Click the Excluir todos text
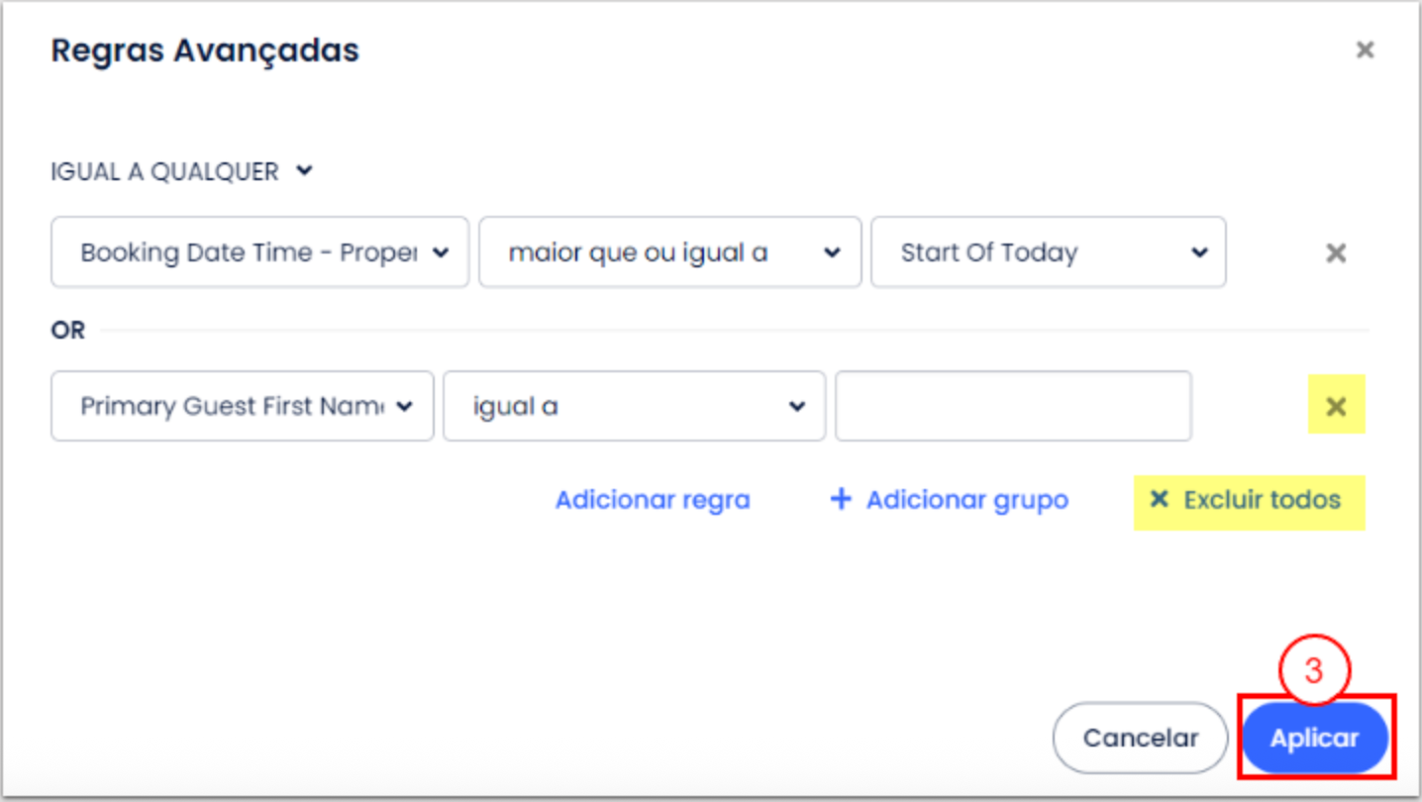Image resolution: width=1422 pixels, height=802 pixels. click(x=1262, y=500)
